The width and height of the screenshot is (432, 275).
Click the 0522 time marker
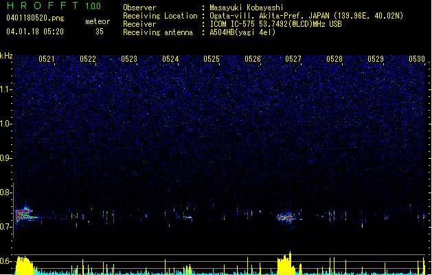(x=88, y=59)
